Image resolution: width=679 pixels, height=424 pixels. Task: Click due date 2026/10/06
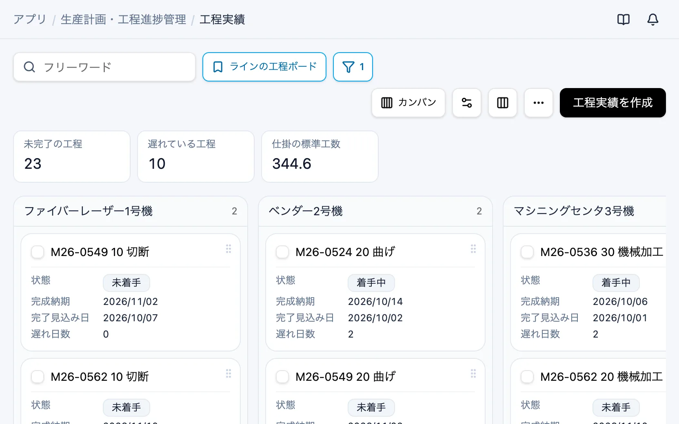pyautogui.click(x=620, y=302)
